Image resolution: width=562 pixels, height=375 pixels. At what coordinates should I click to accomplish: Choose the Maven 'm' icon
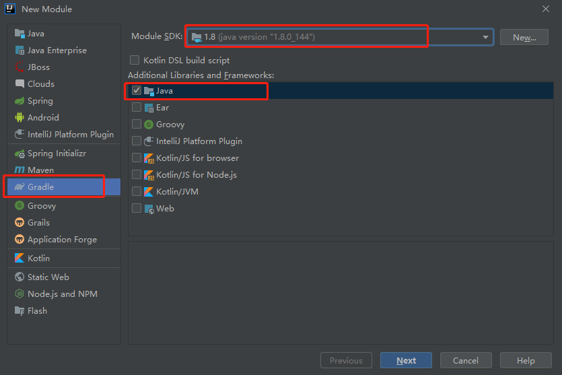pos(20,170)
